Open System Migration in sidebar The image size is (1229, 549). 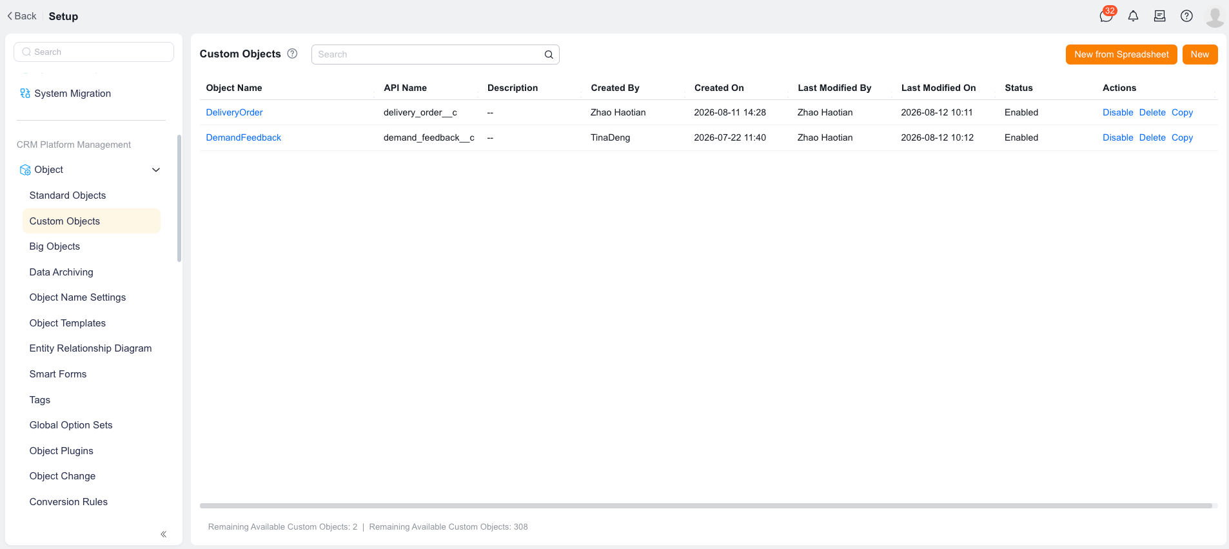coord(72,94)
